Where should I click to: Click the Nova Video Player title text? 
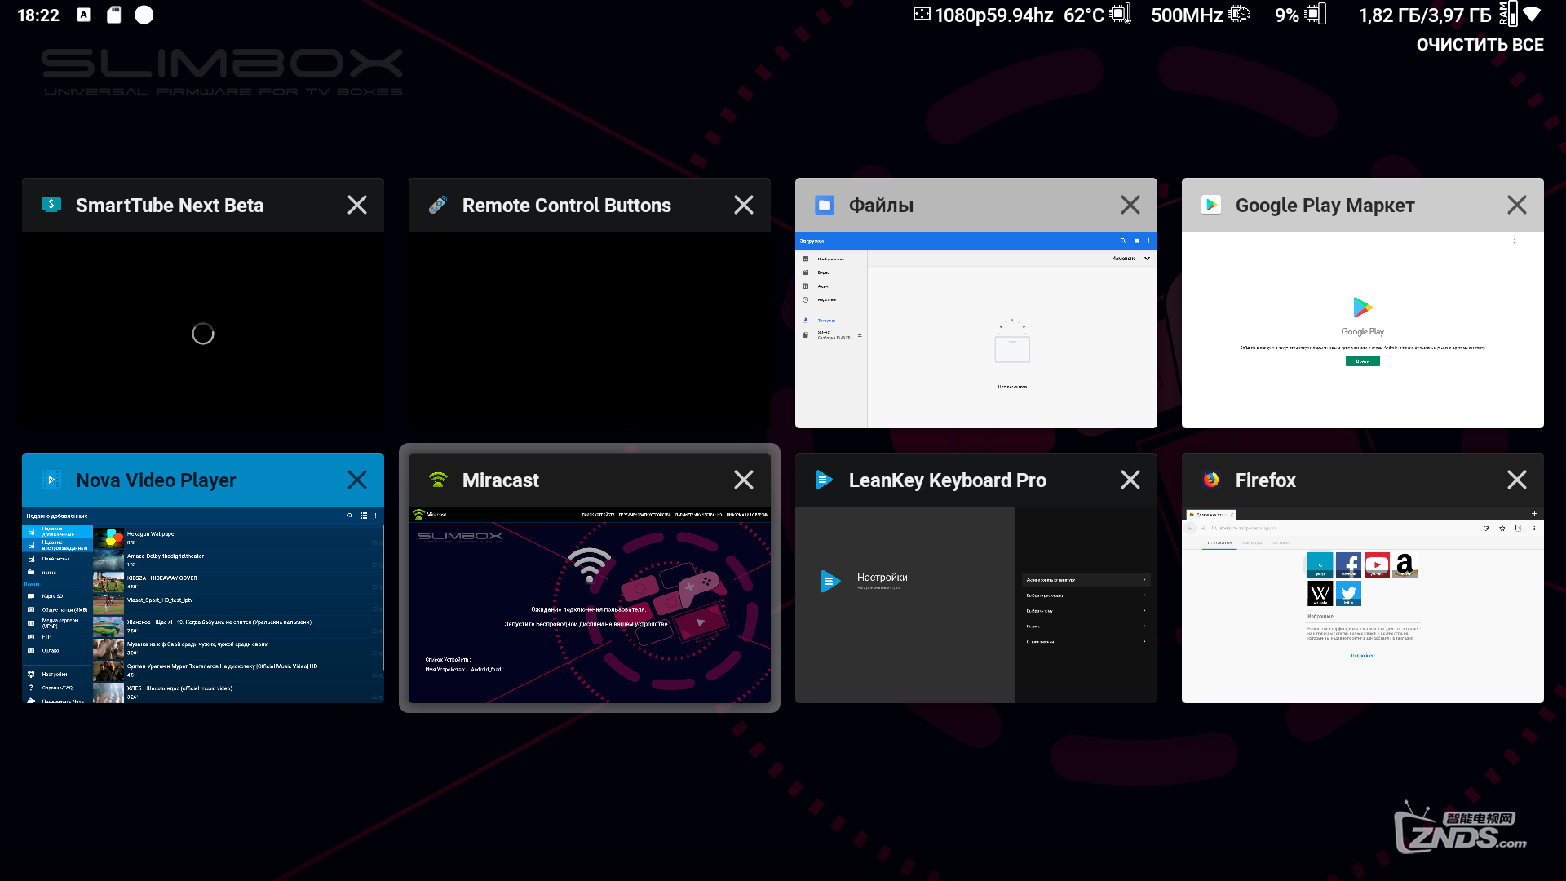pos(156,480)
